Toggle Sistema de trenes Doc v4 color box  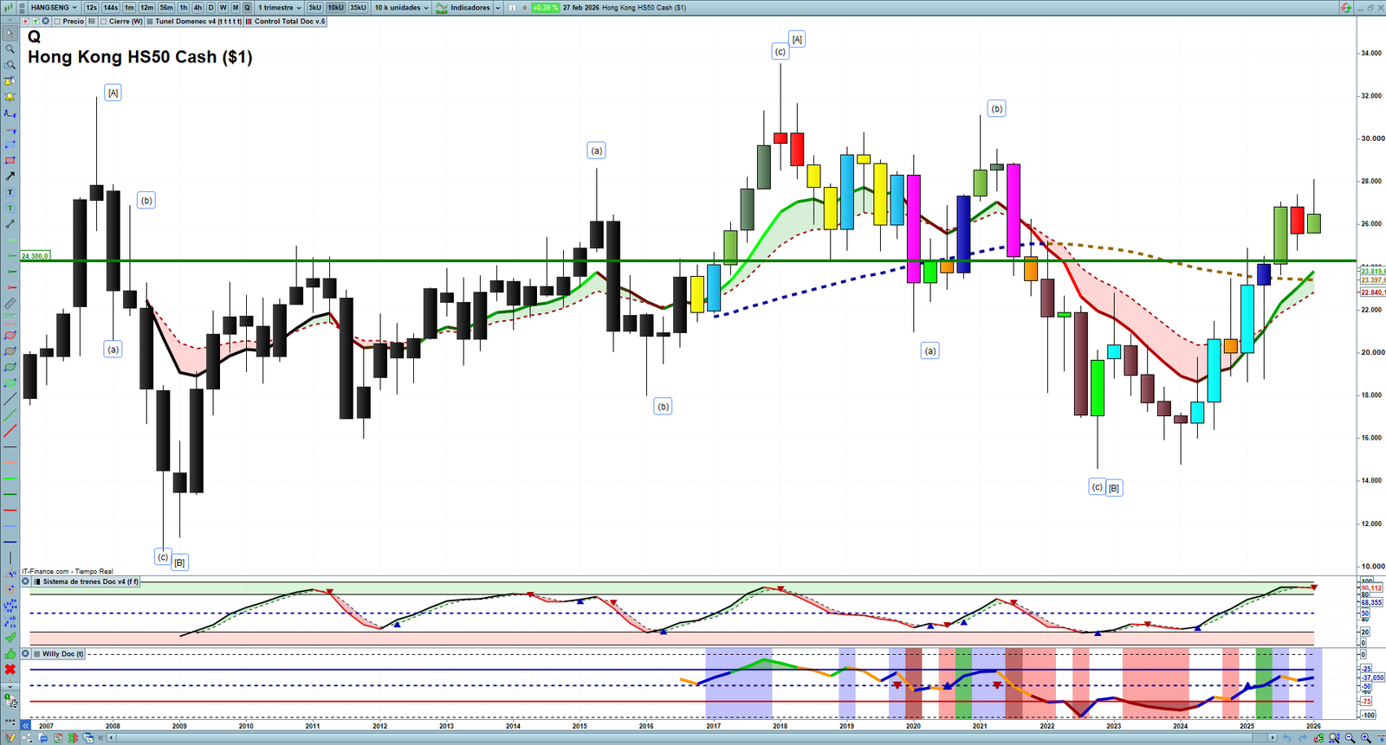tap(37, 581)
